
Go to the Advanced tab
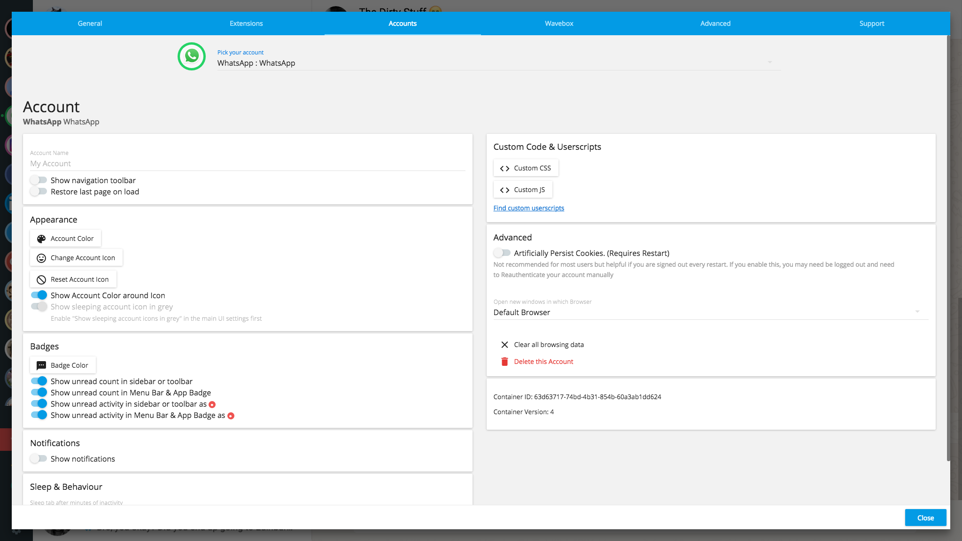click(x=715, y=23)
